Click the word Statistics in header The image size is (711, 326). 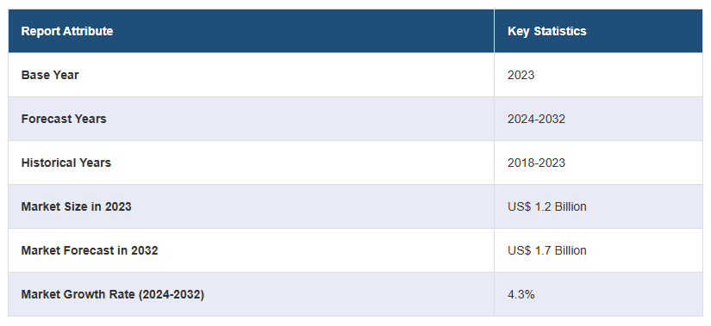click(560, 31)
